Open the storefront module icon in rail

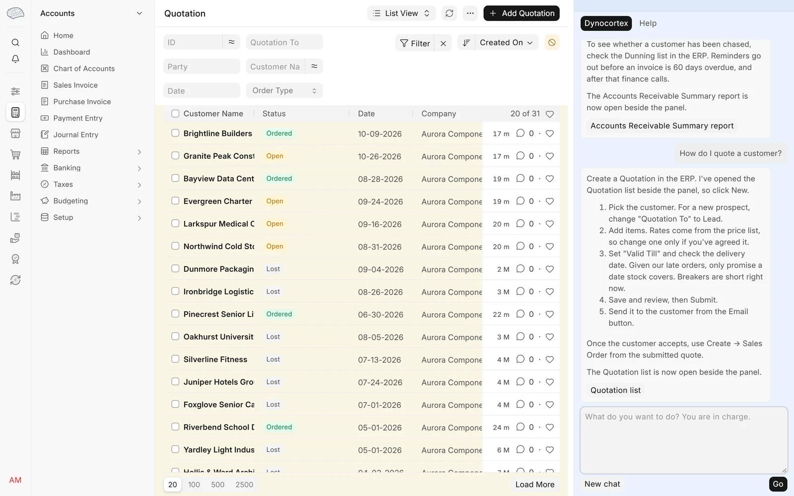[15, 133]
